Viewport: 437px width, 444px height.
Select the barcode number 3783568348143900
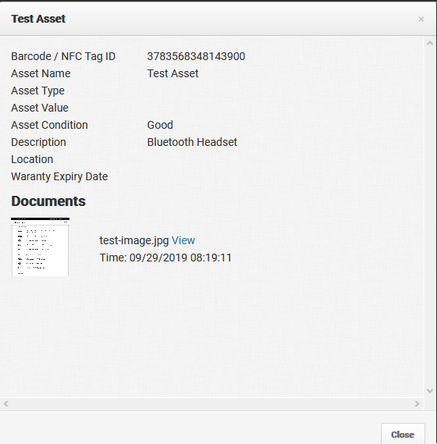coord(196,56)
